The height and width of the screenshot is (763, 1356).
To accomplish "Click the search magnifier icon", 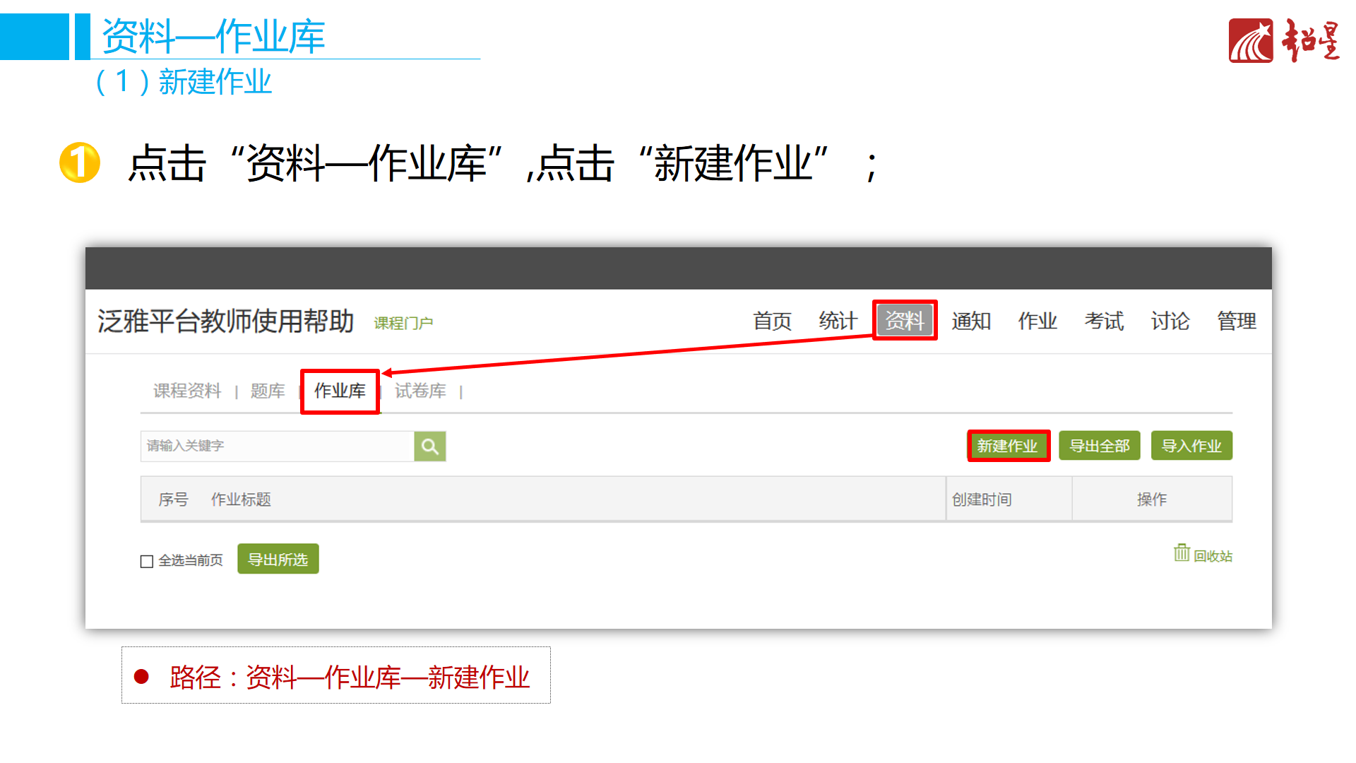I will (429, 446).
